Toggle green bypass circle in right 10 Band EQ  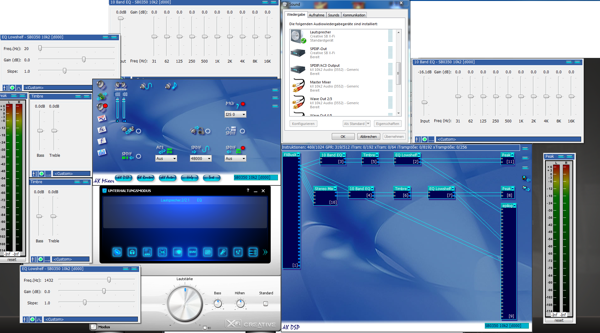pyautogui.click(x=425, y=139)
